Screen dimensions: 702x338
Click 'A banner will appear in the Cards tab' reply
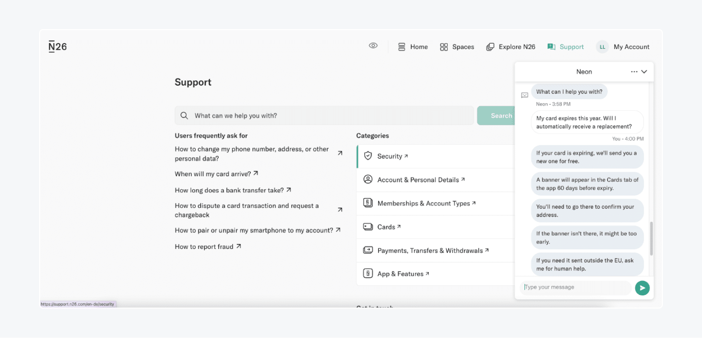tap(587, 184)
